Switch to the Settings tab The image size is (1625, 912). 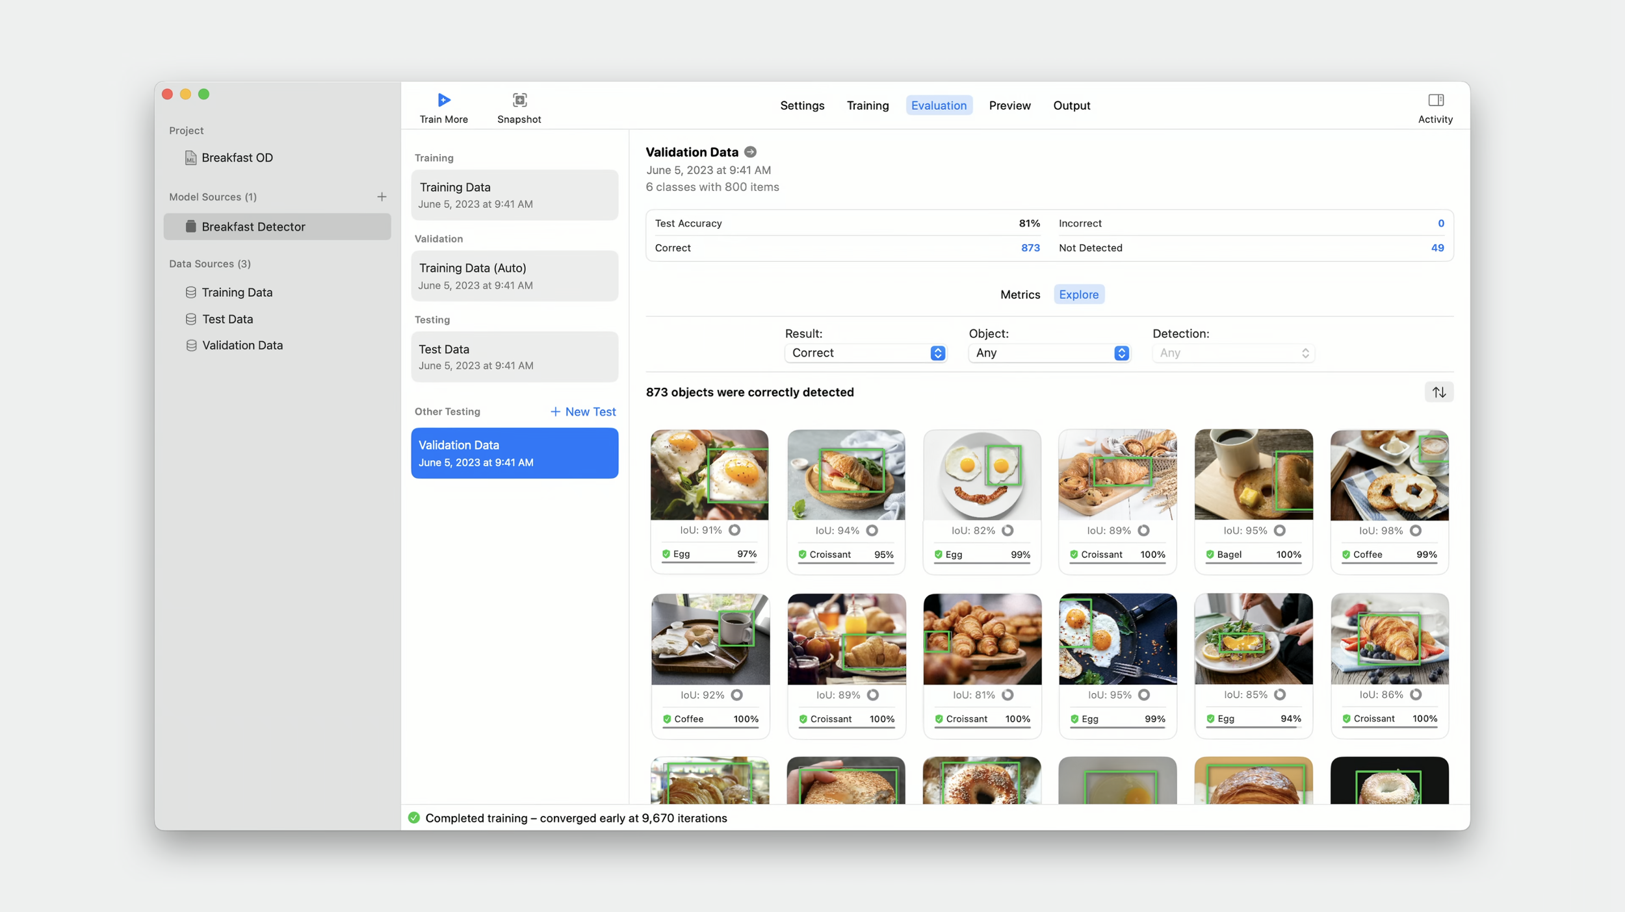pos(802,105)
